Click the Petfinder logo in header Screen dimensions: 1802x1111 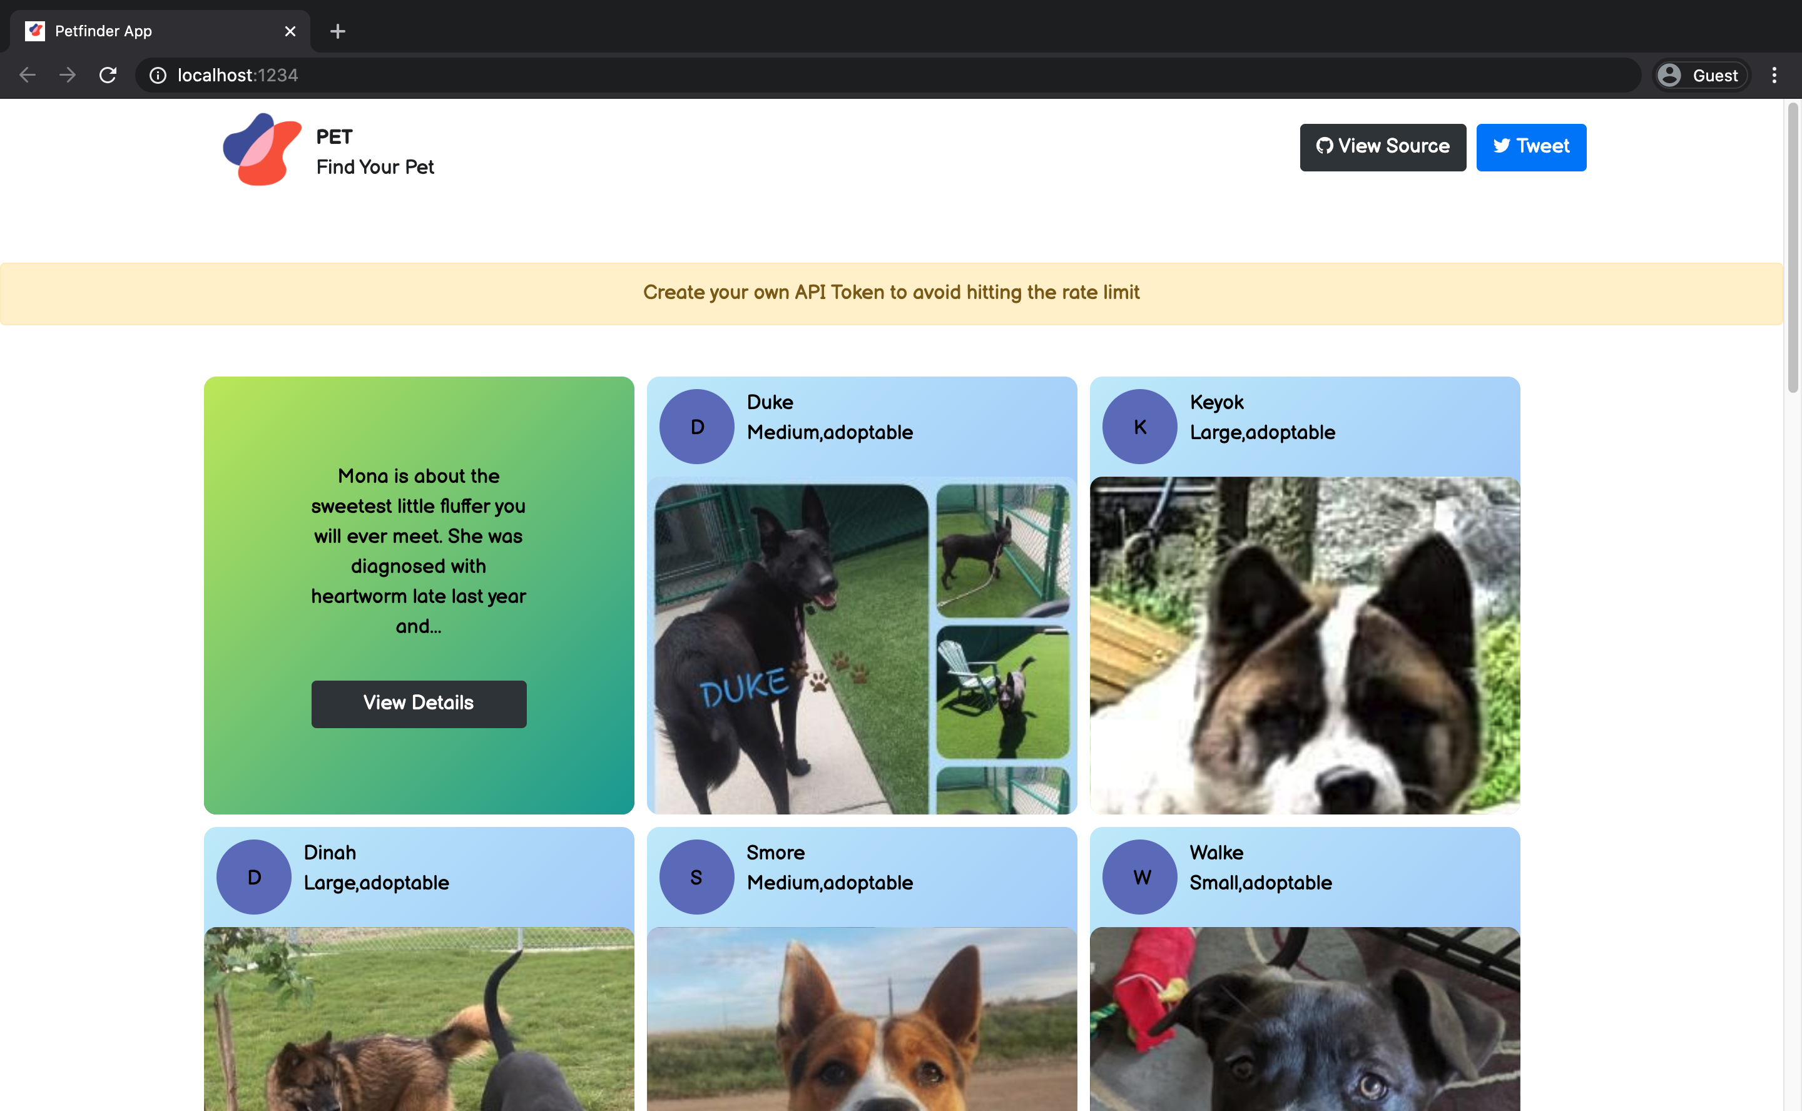tap(262, 150)
